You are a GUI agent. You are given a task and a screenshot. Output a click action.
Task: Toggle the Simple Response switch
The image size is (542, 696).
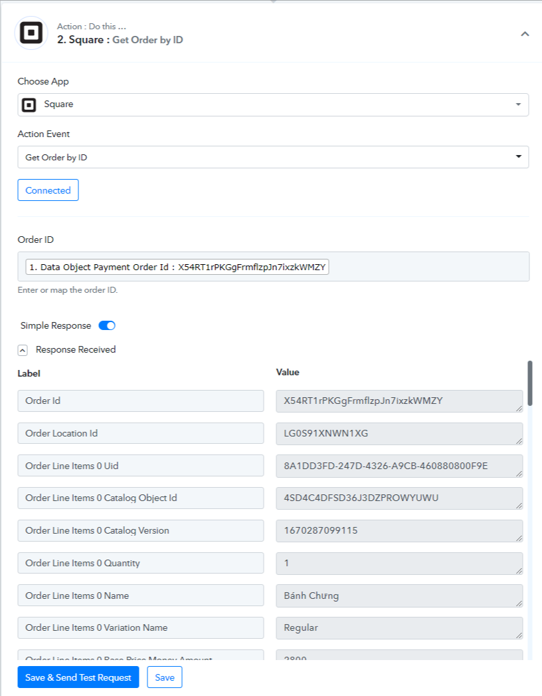pos(107,325)
